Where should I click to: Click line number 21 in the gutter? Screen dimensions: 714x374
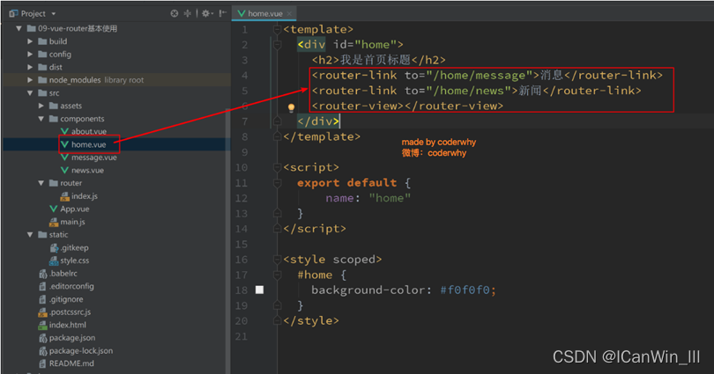pos(242,336)
